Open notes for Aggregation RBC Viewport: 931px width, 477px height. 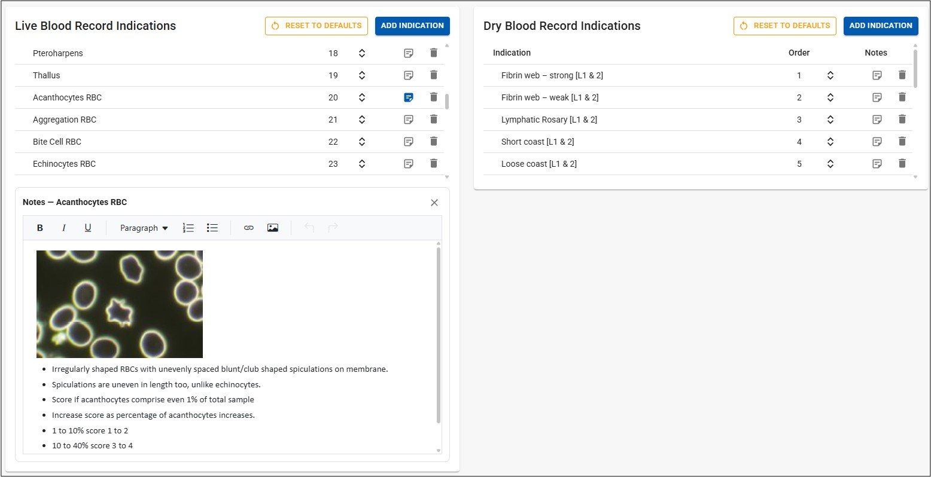[409, 120]
